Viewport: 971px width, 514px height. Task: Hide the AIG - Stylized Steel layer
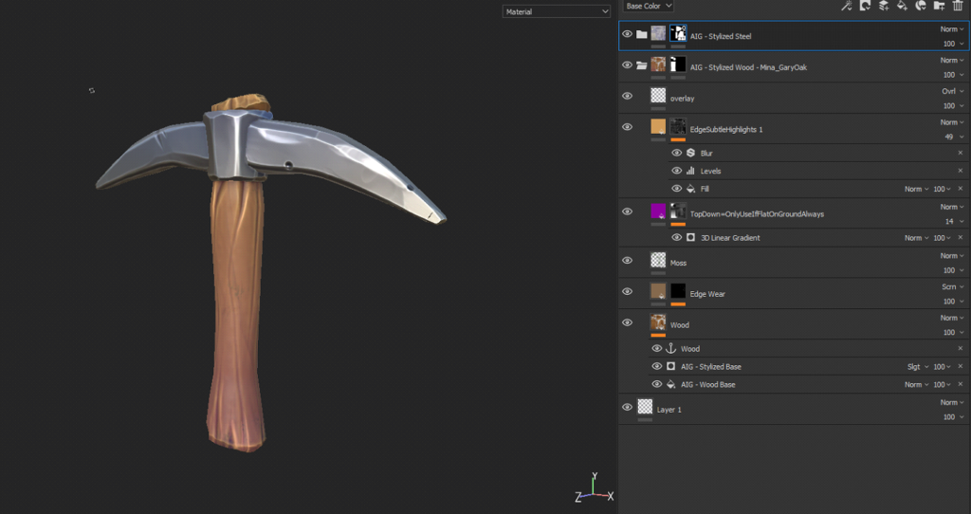coord(628,34)
